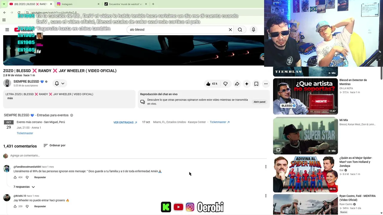Click the magnifier search button
Viewport: 383px width, 215px height.
pos(240,30)
